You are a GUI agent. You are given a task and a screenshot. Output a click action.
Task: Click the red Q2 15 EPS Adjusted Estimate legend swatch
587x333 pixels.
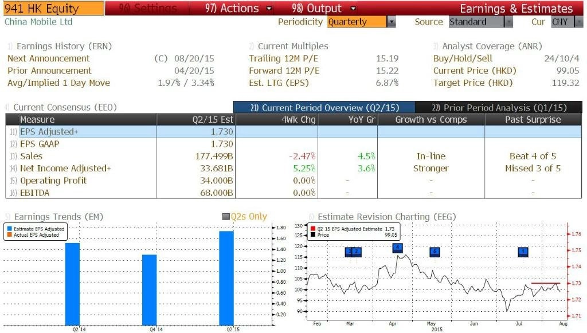coord(313,229)
